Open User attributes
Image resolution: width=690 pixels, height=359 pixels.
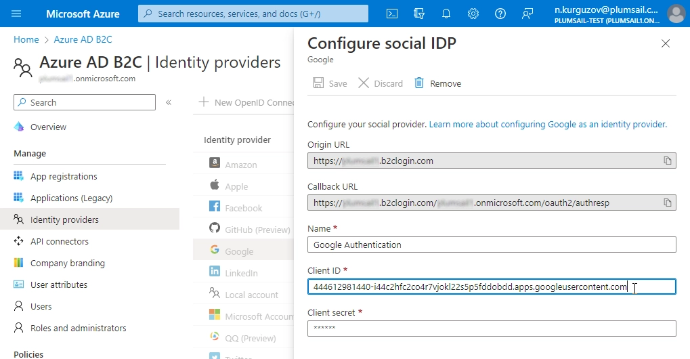58,284
